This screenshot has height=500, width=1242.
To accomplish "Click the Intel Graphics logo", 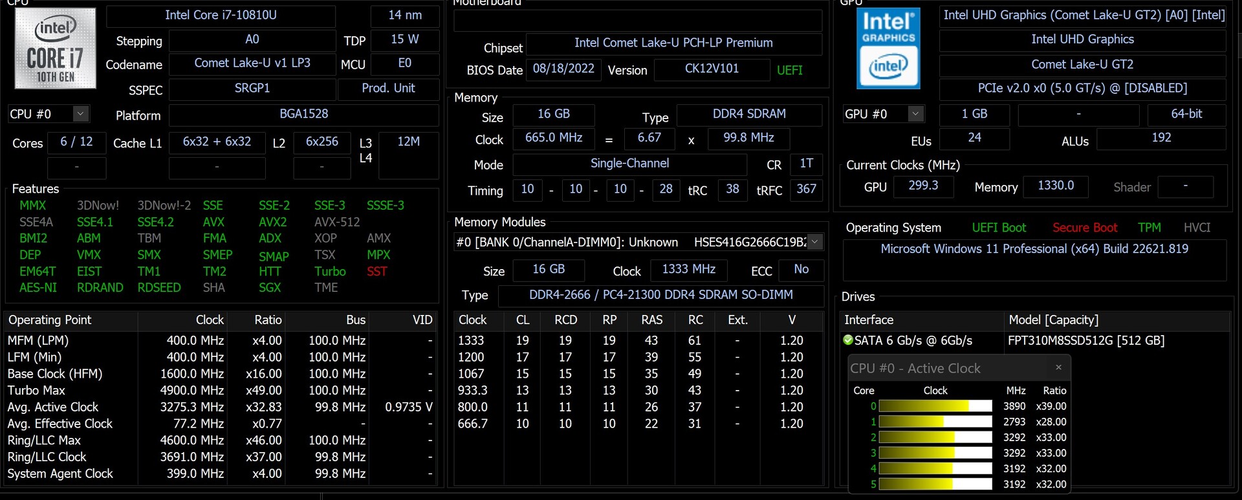I will (888, 49).
